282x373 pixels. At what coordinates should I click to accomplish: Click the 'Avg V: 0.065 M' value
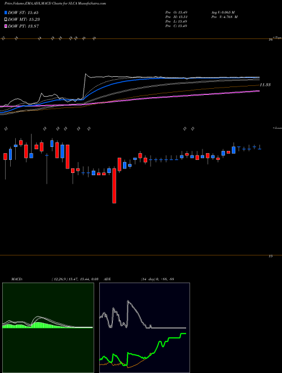(224, 12)
